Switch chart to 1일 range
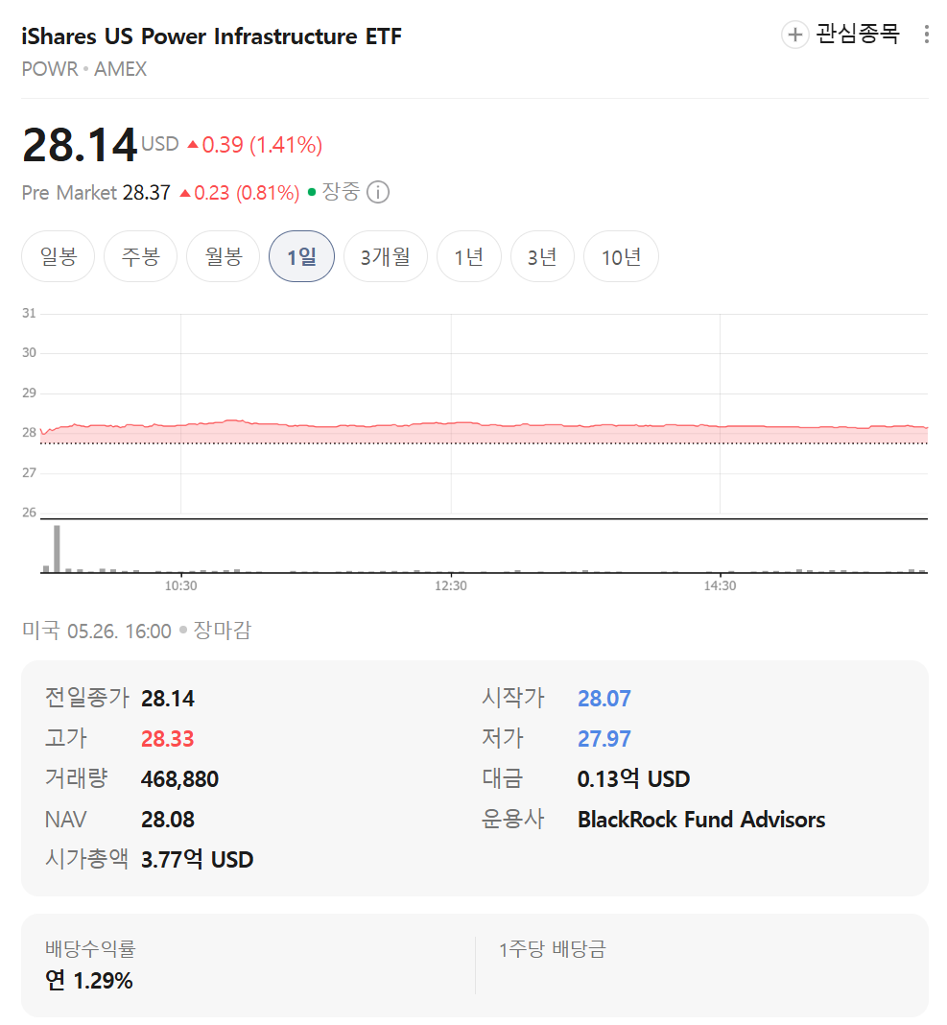Viewport: 947px width, 1025px height. point(301,256)
